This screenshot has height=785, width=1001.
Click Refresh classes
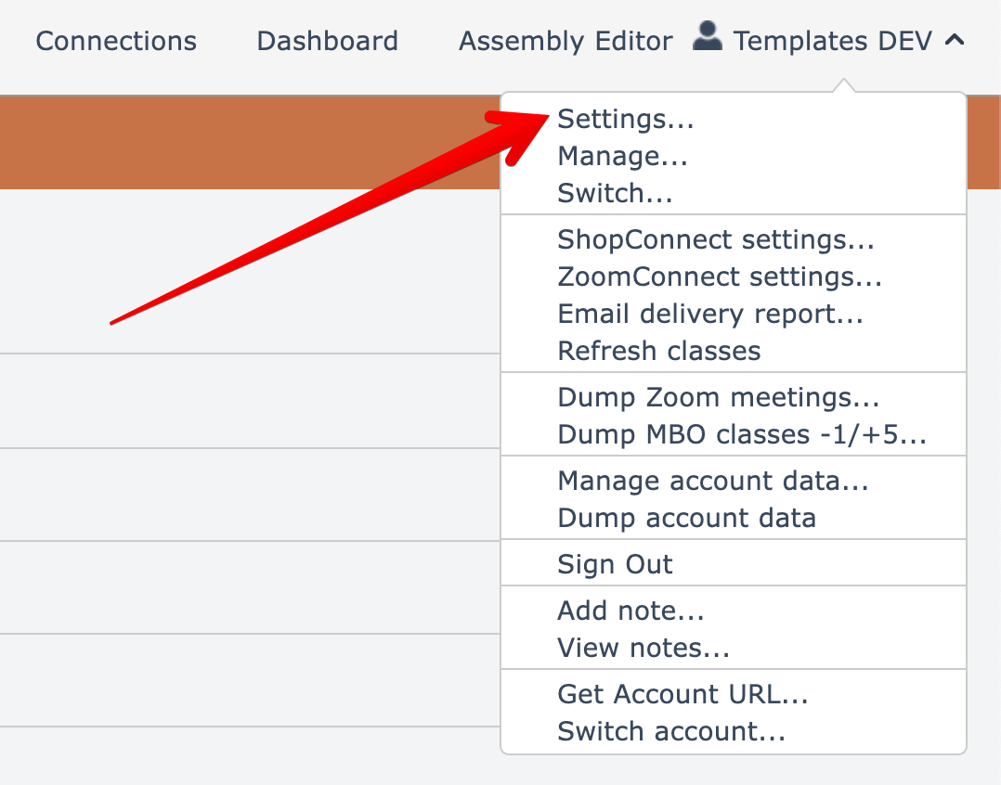658,351
